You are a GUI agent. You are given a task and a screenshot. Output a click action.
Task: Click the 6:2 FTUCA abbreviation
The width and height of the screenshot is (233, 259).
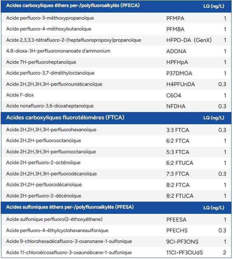click(x=180, y=163)
